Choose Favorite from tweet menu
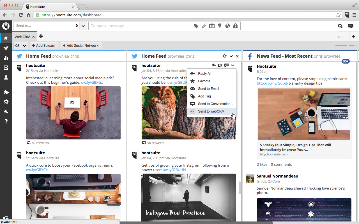 pos(211,81)
